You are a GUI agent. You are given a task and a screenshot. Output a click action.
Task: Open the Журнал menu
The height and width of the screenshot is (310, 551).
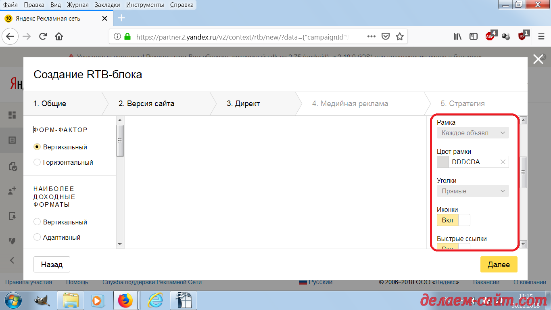click(x=78, y=5)
